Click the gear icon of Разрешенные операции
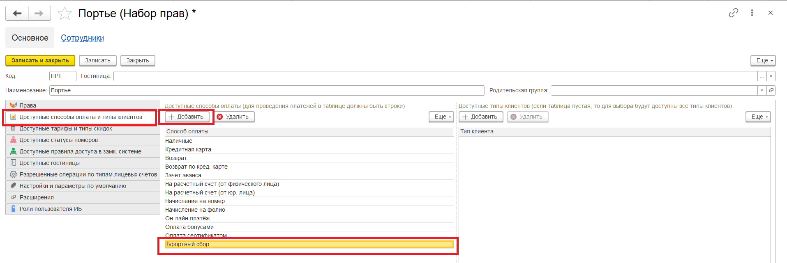Viewport: 787px width, 263px height. click(x=13, y=174)
